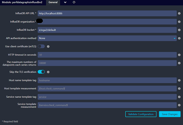
Task: Click info icon for HTTP timeout in seconds
Action: point(179,55)
